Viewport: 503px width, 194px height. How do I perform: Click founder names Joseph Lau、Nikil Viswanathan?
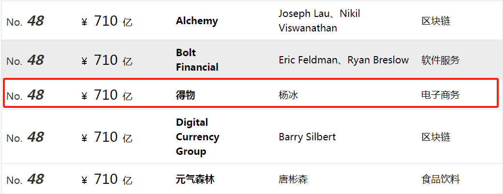[x=319, y=21]
